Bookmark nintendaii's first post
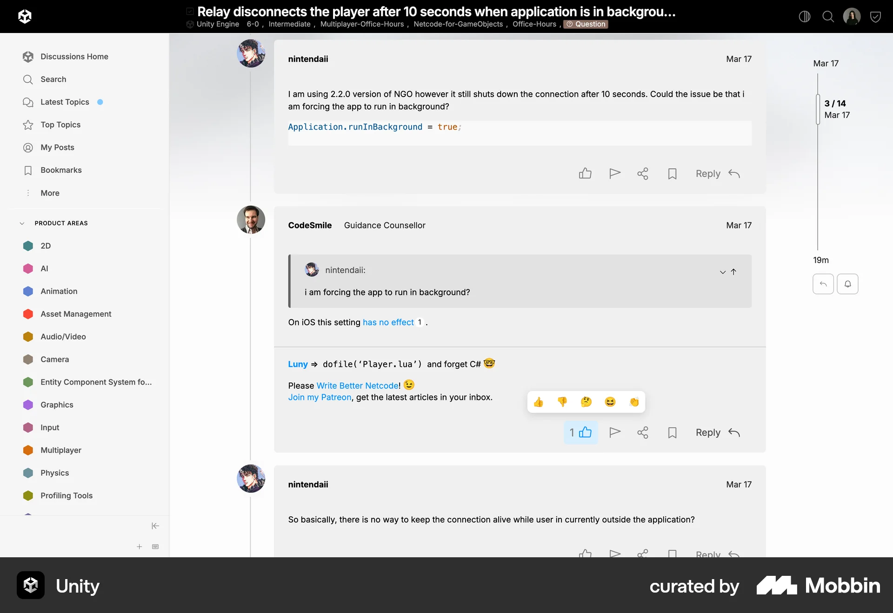The width and height of the screenshot is (893, 613). [x=672, y=174]
